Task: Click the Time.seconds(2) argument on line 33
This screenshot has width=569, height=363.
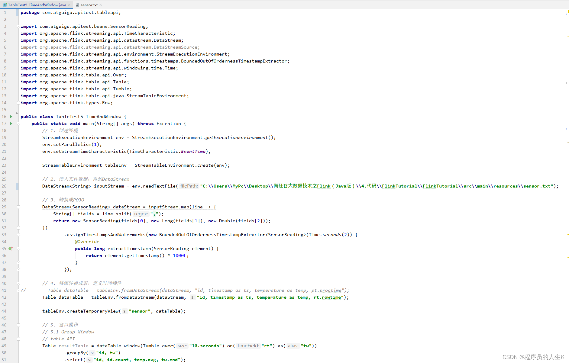Action: (x=329, y=235)
